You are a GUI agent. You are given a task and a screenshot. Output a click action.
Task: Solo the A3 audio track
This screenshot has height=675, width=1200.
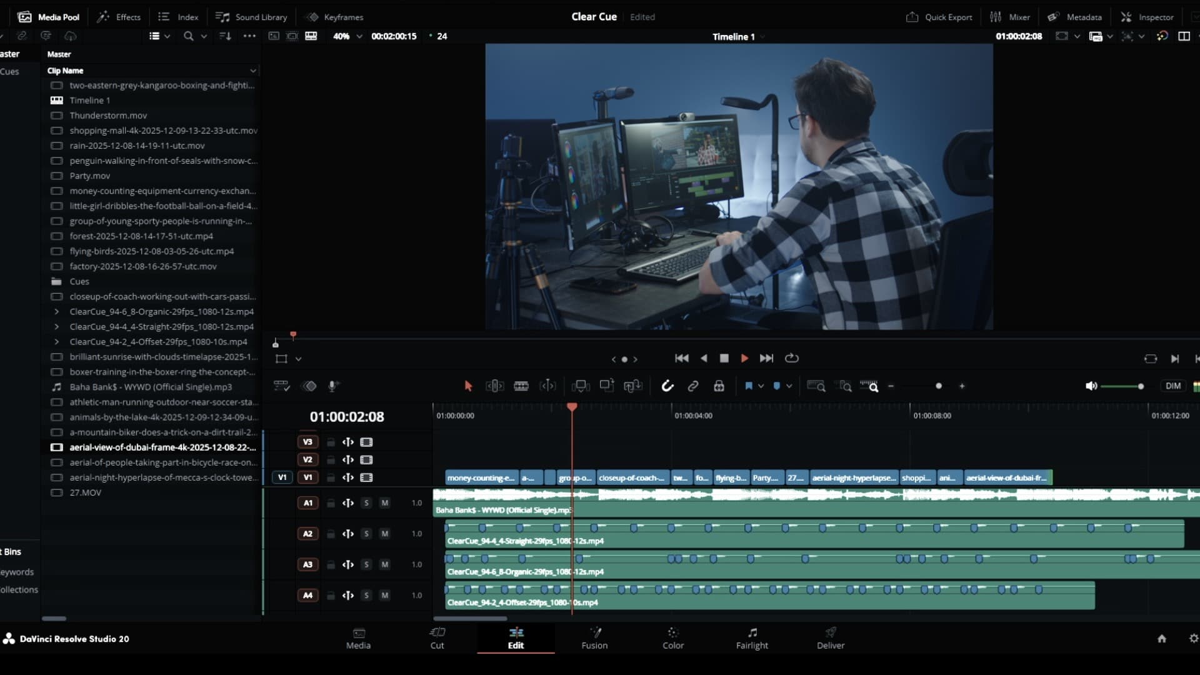click(367, 564)
